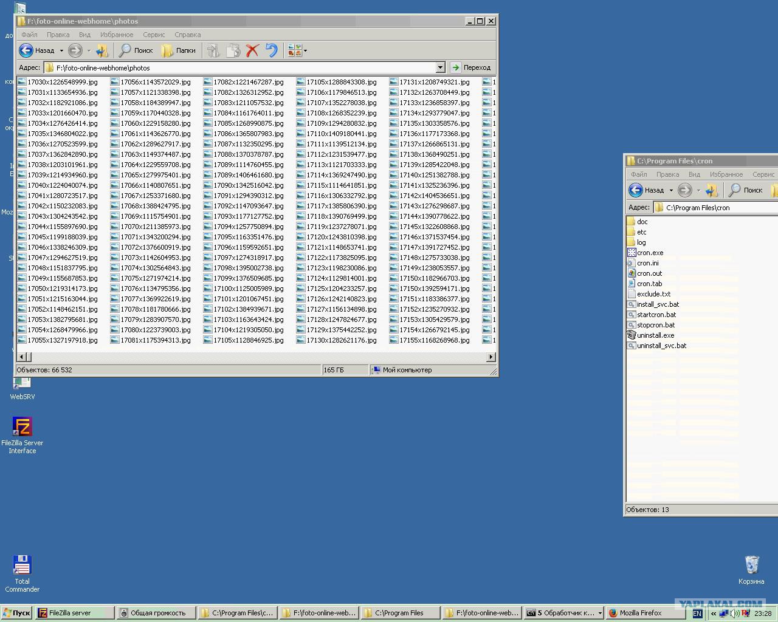Select cron.exe in cron window
The height and width of the screenshot is (622, 778).
click(645, 253)
